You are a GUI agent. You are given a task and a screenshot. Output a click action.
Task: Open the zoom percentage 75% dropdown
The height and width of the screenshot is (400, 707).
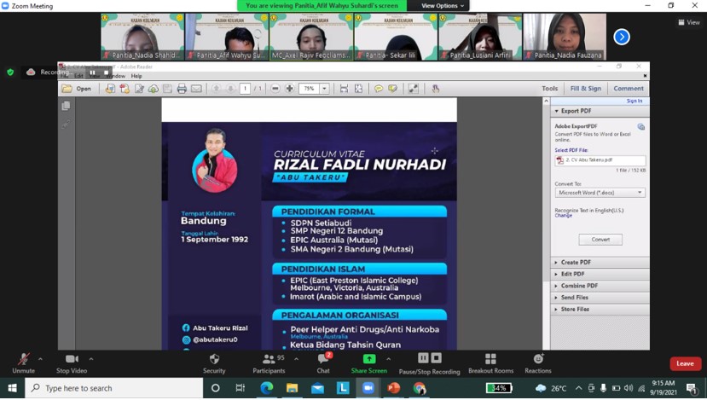[324, 89]
